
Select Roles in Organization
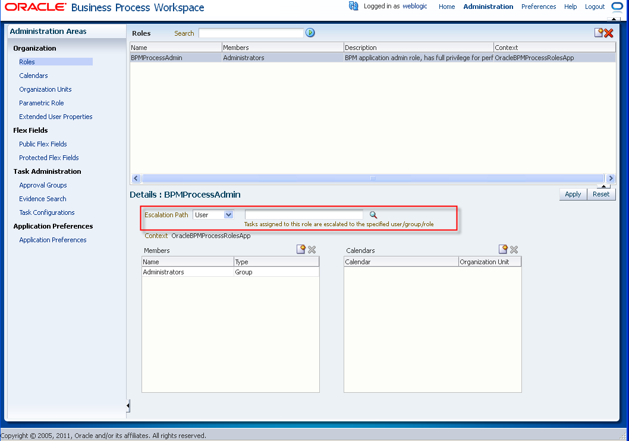27,62
